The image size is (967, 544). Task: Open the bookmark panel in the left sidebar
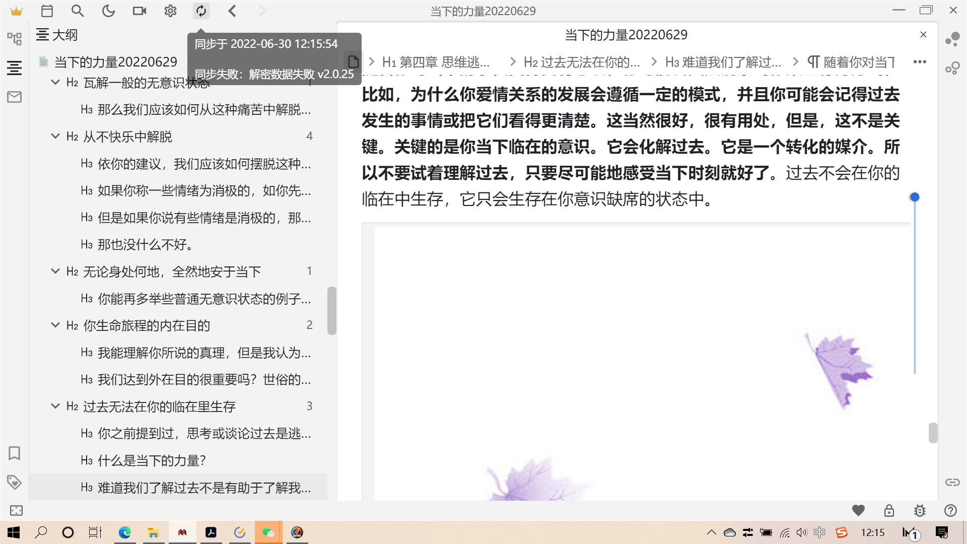(14, 453)
